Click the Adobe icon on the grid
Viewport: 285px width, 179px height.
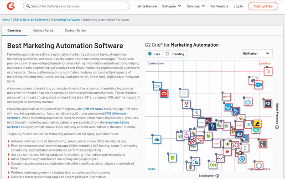187,105
